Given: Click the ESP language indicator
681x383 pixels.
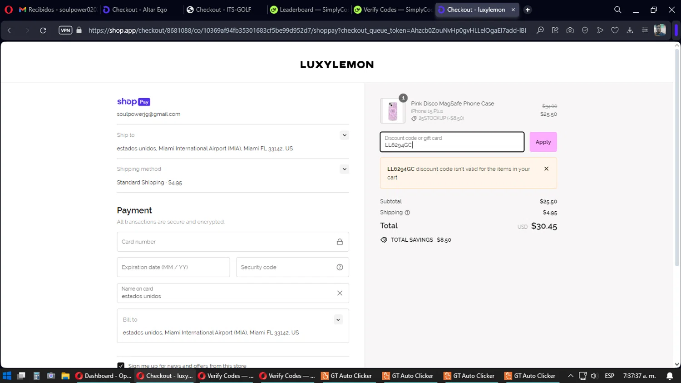Looking at the screenshot, I should click(609, 376).
